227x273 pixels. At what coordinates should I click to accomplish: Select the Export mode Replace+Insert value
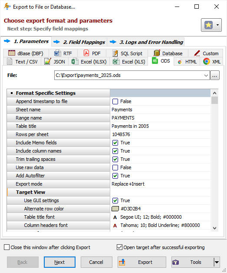(160, 184)
